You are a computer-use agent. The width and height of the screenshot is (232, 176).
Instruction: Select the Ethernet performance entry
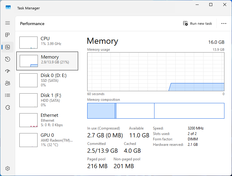pyautogui.click(x=47, y=120)
